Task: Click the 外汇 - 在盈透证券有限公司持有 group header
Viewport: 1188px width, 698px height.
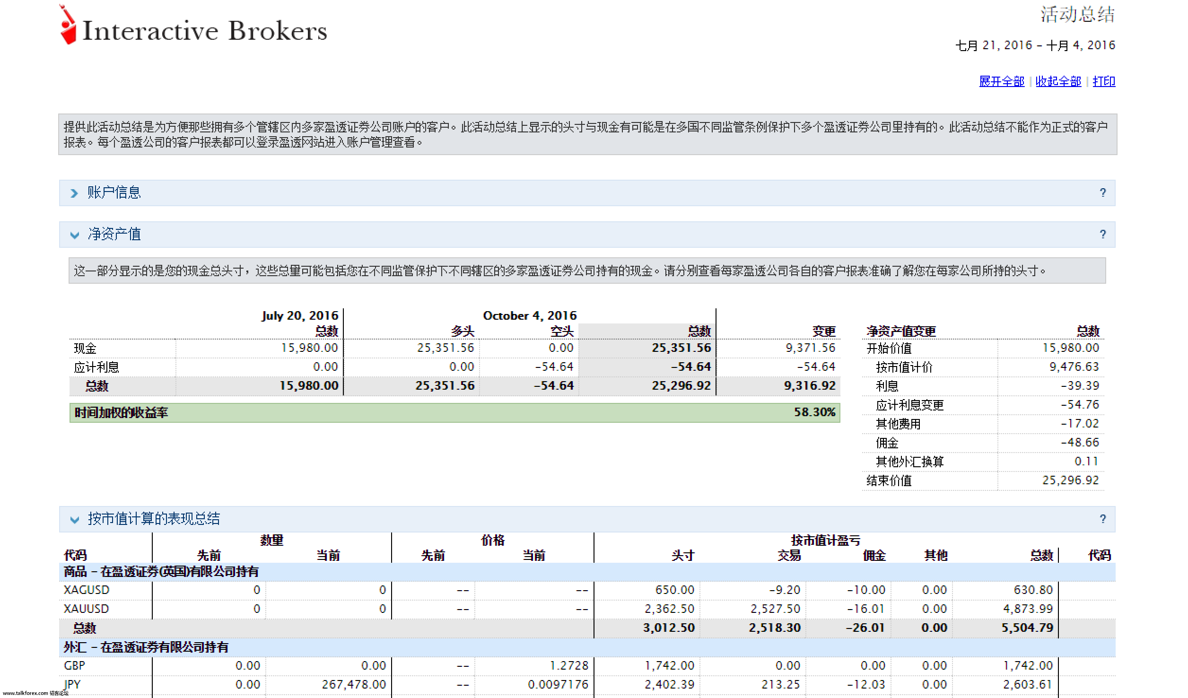Action: [x=146, y=647]
